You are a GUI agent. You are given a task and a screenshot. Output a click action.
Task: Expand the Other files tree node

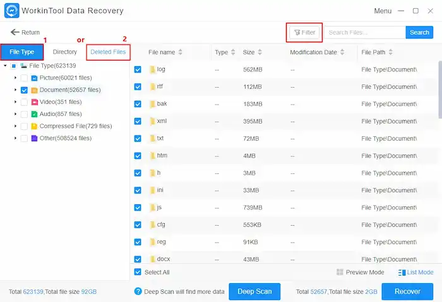point(15,138)
